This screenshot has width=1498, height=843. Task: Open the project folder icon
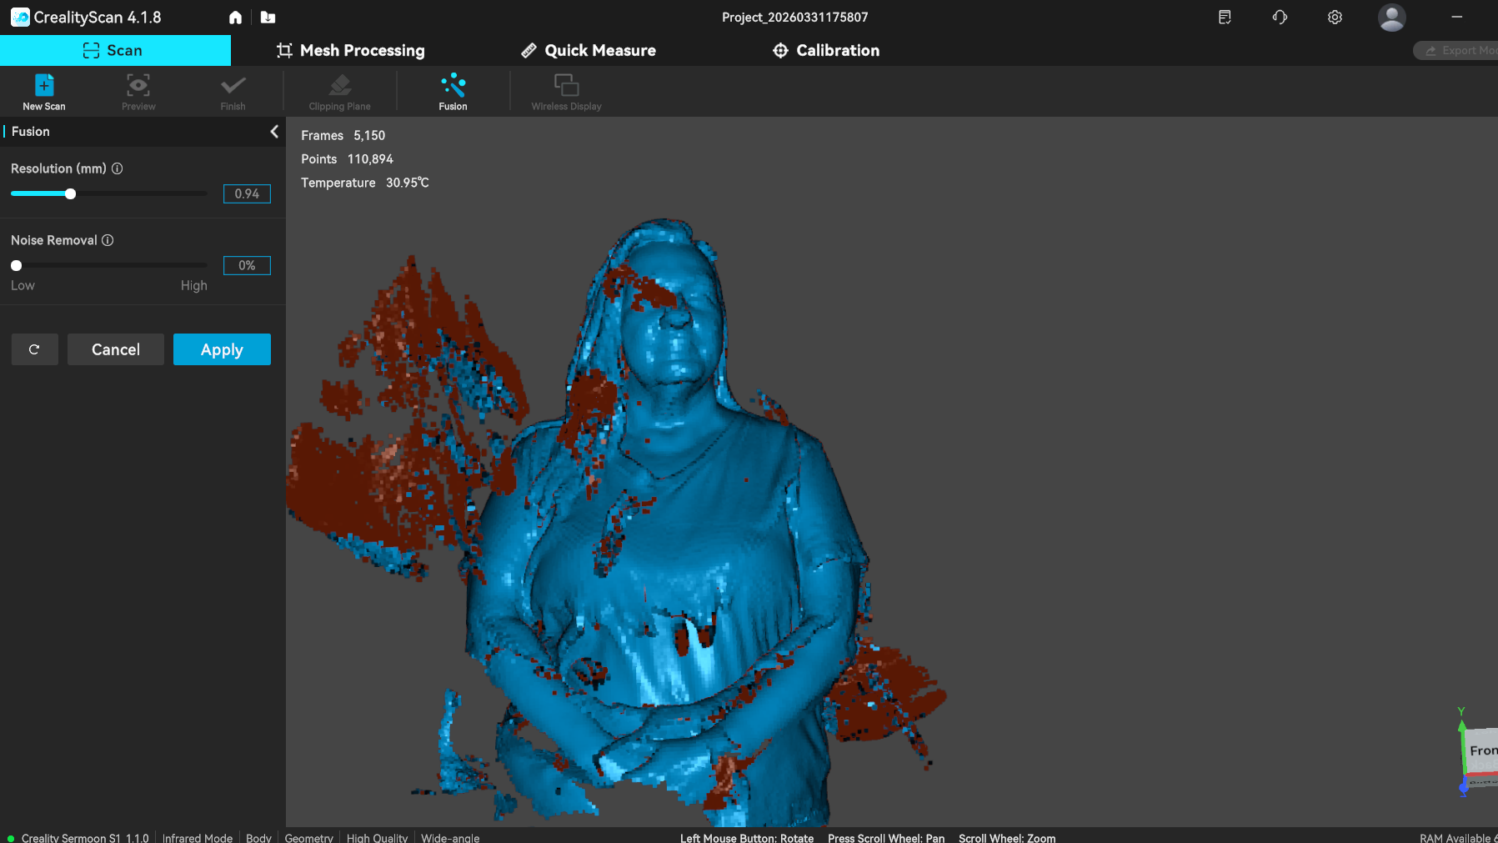pos(268,18)
